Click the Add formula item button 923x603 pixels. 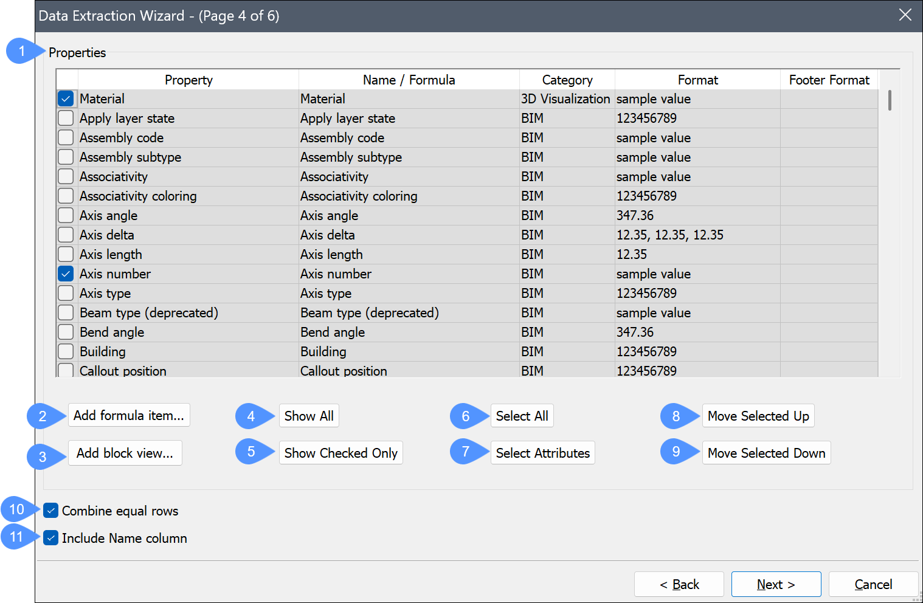click(129, 415)
